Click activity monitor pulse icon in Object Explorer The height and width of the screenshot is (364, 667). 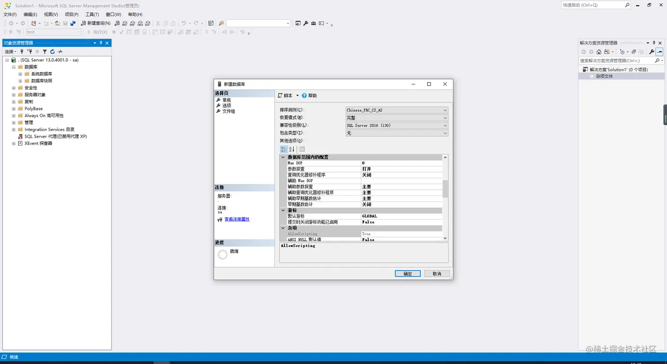click(x=60, y=52)
